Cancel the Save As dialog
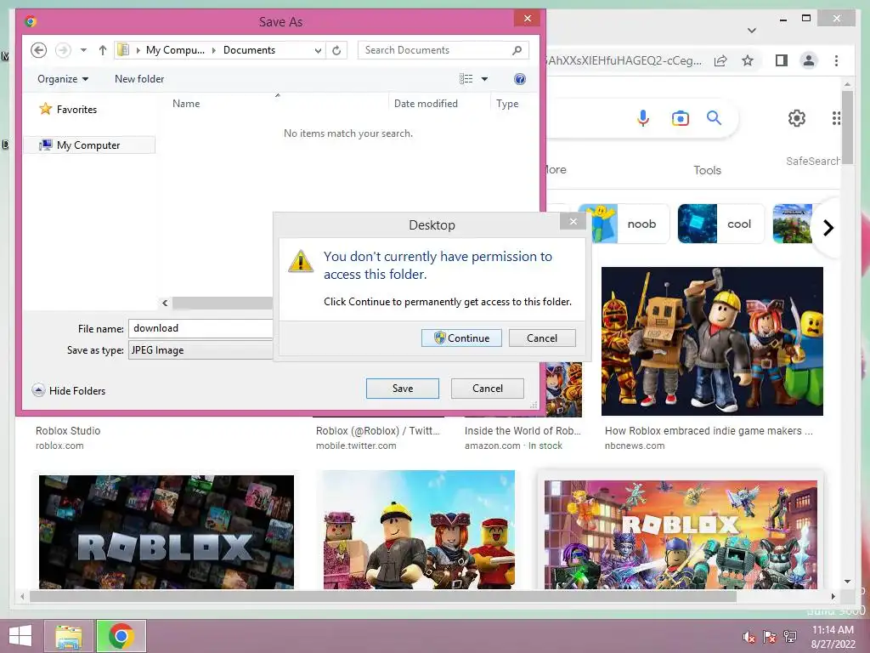The height and width of the screenshot is (653, 870). [x=487, y=388]
